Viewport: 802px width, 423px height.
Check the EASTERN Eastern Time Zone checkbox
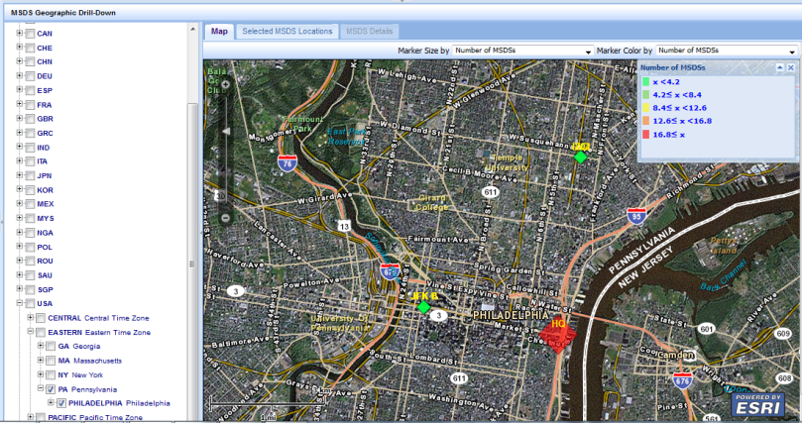point(41,332)
